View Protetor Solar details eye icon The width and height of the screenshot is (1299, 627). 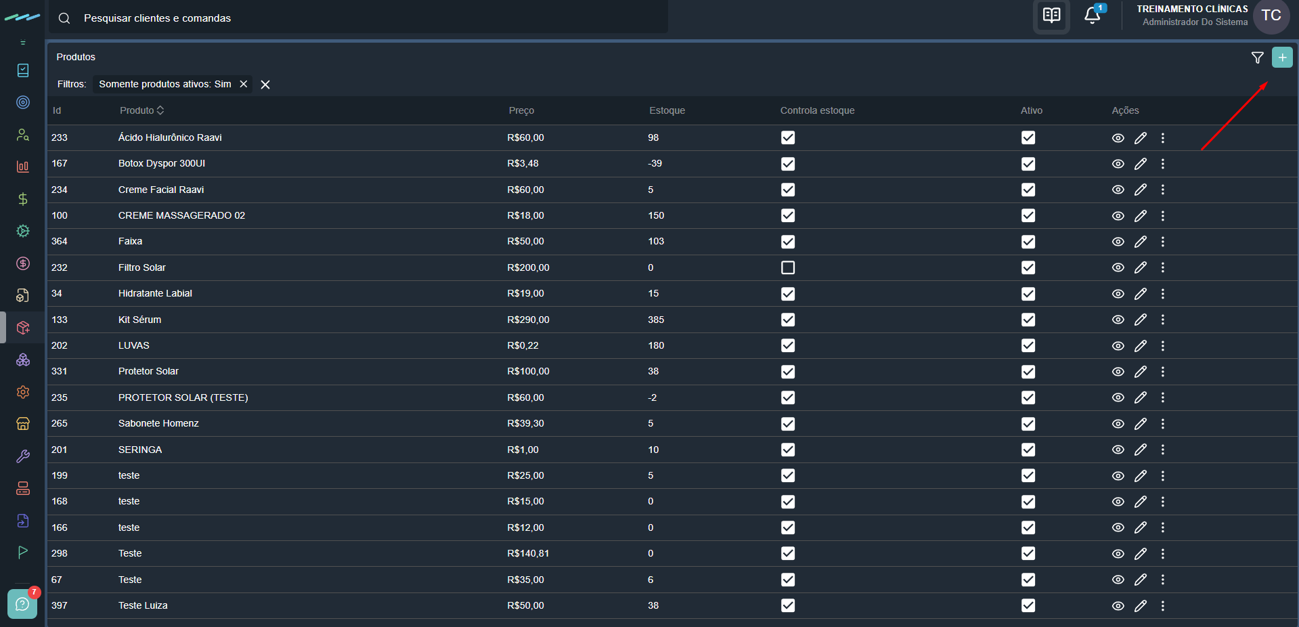tap(1118, 372)
